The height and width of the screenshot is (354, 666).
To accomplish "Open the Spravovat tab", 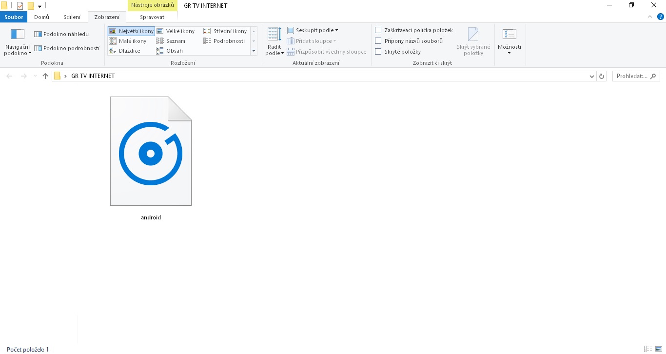I will (x=152, y=17).
